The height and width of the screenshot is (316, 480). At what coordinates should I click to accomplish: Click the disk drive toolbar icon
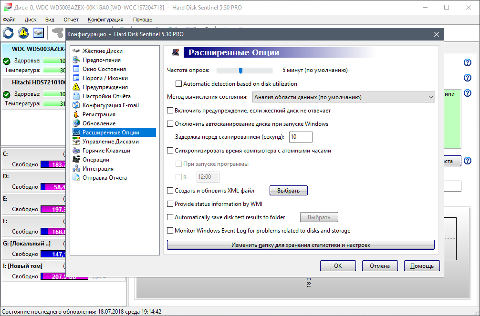(39, 33)
